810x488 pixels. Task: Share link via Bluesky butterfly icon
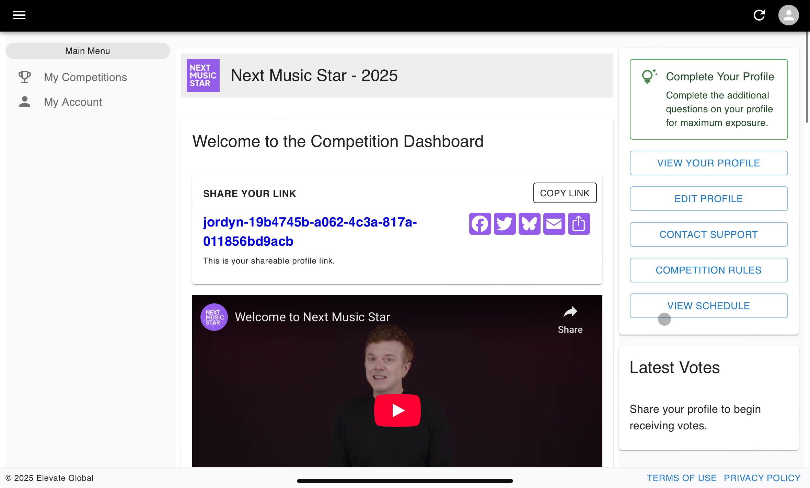529,224
